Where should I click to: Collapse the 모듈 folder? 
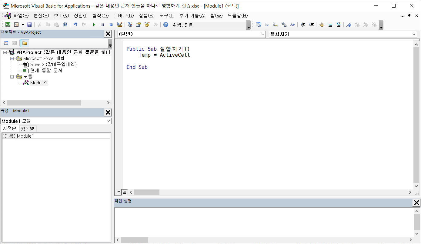tap(12, 77)
